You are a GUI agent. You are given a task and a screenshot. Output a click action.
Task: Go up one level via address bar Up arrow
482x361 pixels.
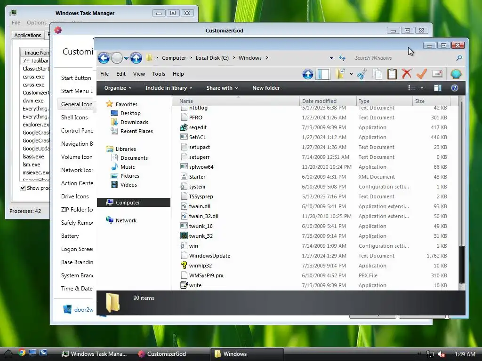coord(136,58)
